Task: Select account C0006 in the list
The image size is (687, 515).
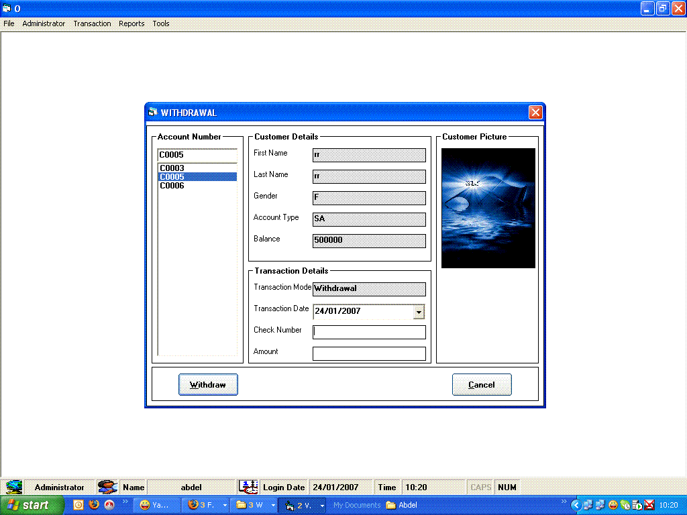Action: [x=172, y=186]
